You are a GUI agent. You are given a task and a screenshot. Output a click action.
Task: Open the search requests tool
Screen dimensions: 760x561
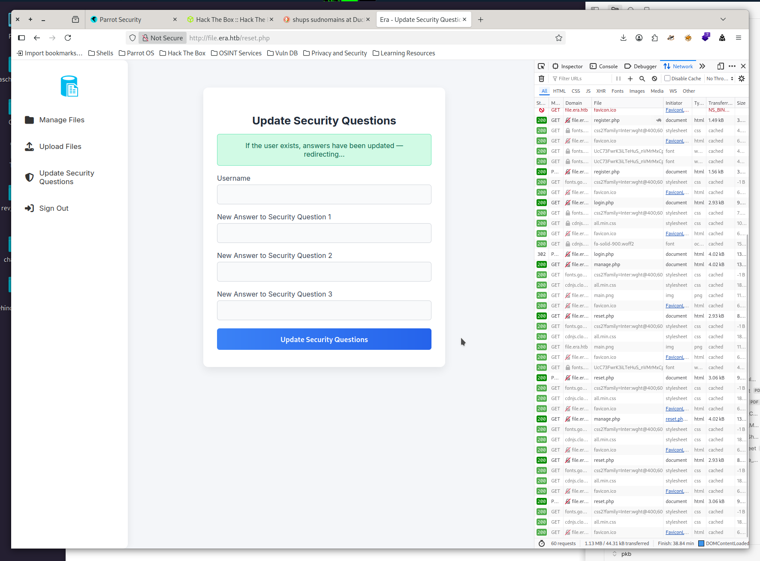click(x=642, y=79)
